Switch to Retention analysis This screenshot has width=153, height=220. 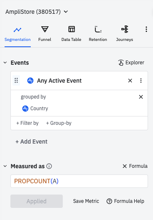(x=98, y=34)
